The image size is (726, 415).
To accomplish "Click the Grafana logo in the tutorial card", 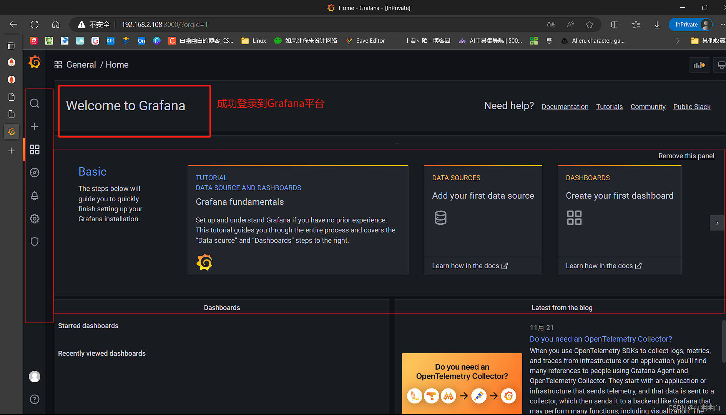I will point(204,262).
